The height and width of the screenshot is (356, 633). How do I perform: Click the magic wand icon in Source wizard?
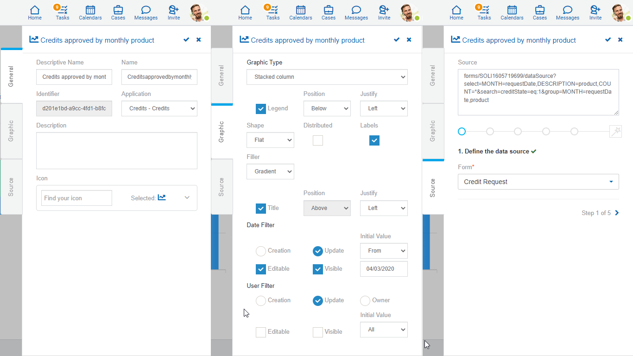coord(615,132)
